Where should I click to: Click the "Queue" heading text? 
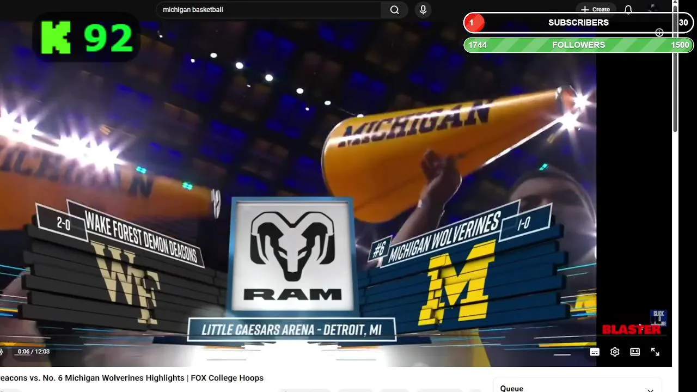pyautogui.click(x=512, y=388)
